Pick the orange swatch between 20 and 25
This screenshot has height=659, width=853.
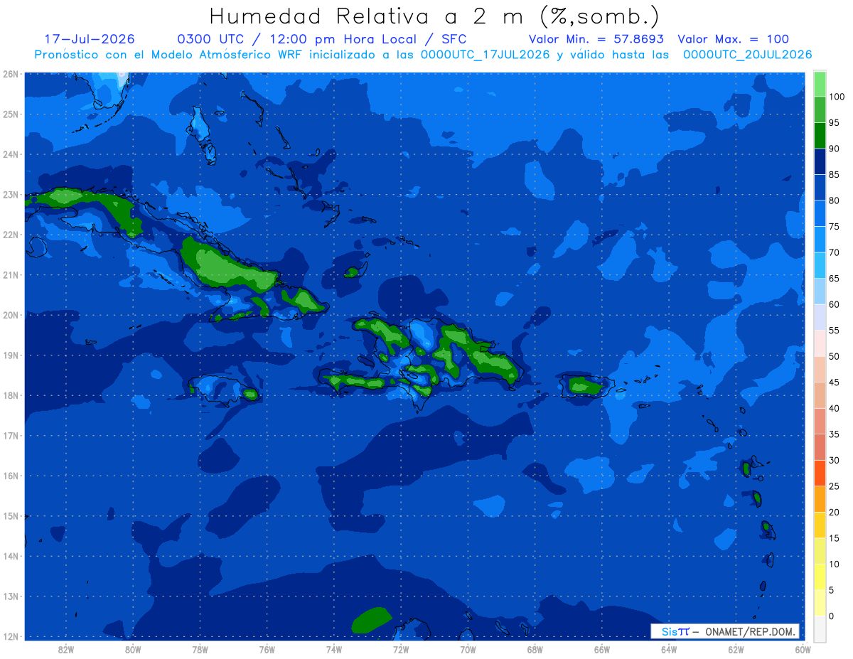click(820, 499)
